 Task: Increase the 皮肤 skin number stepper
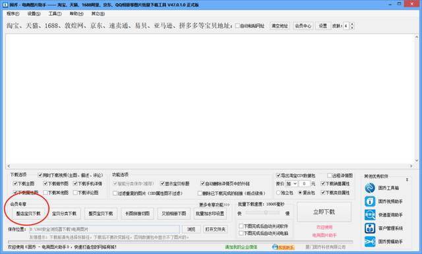351,24
